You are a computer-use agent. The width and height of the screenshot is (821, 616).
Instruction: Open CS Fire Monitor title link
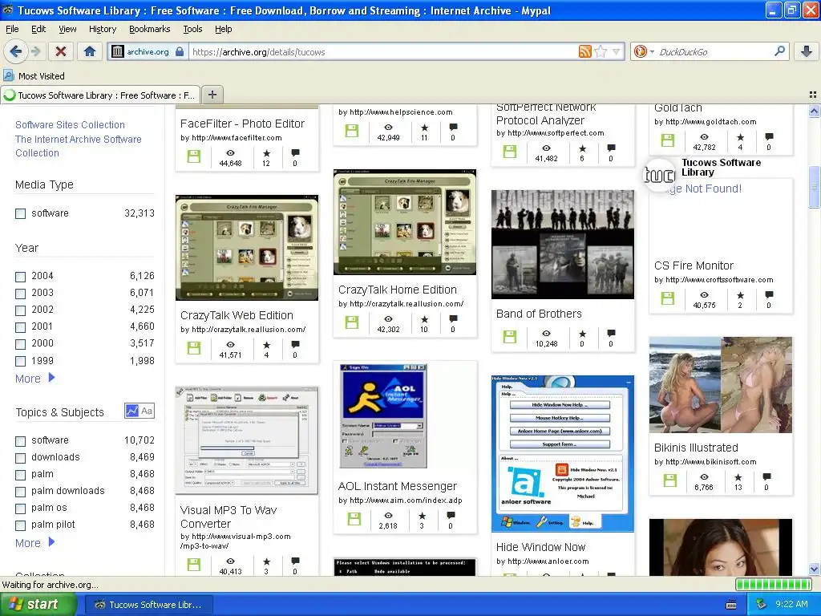694,265
